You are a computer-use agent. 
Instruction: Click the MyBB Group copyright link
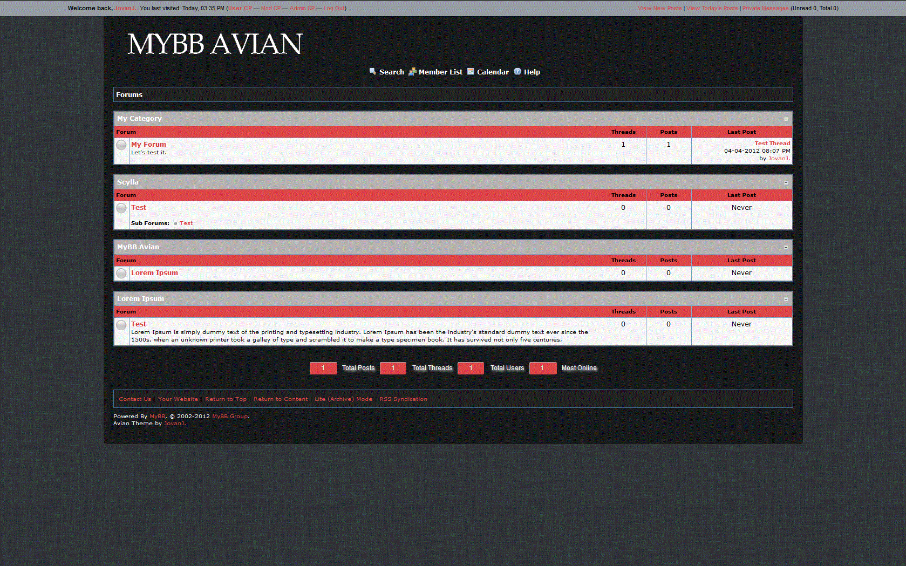coord(230,417)
